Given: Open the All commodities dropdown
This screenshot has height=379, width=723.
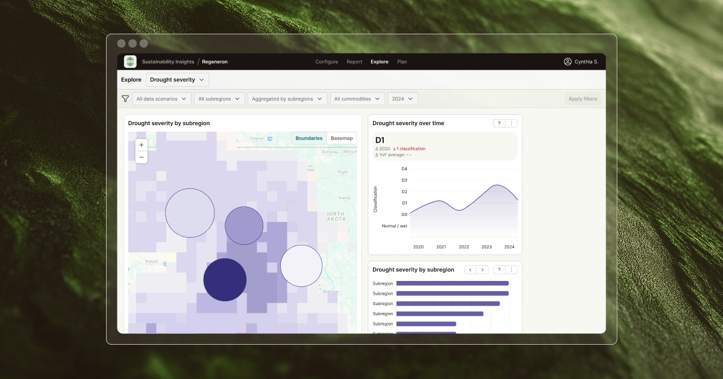Looking at the screenshot, I should 357,98.
